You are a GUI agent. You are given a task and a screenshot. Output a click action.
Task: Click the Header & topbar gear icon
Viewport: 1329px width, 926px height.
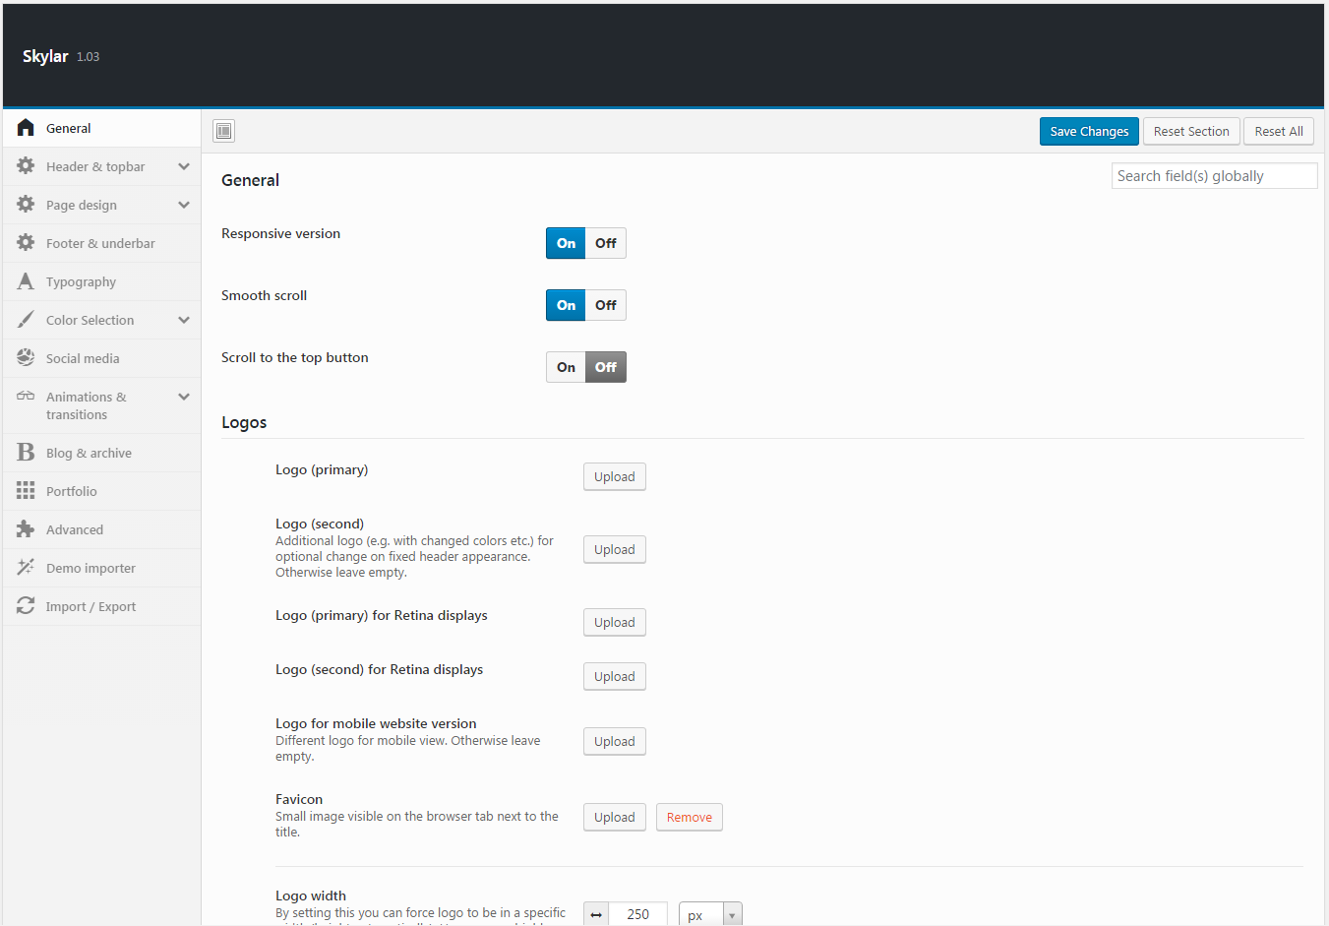(x=26, y=166)
